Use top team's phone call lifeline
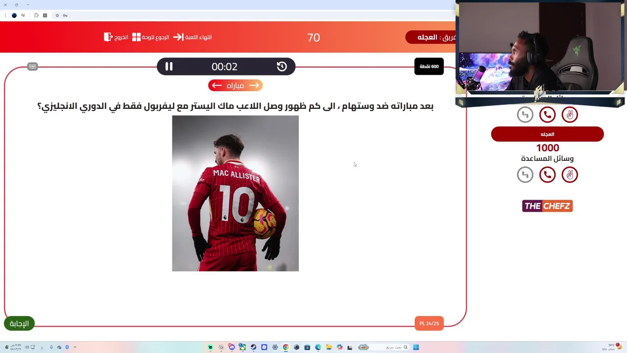The image size is (627, 353). click(x=547, y=115)
